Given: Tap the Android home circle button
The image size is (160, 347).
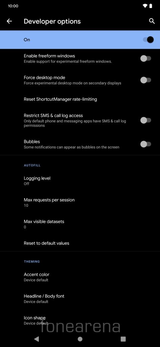Looking at the screenshot, I should tap(80, 339).
